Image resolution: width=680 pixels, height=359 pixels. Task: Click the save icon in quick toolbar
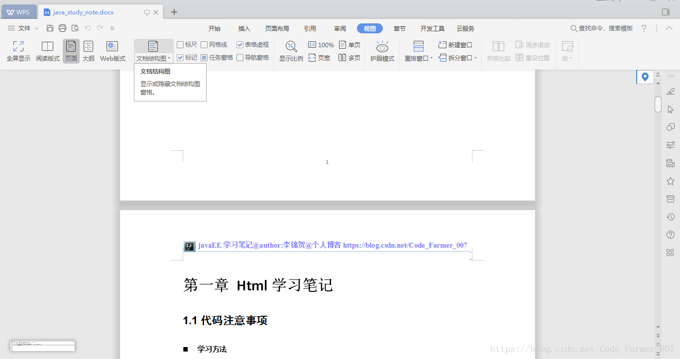click(x=50, y=28)
